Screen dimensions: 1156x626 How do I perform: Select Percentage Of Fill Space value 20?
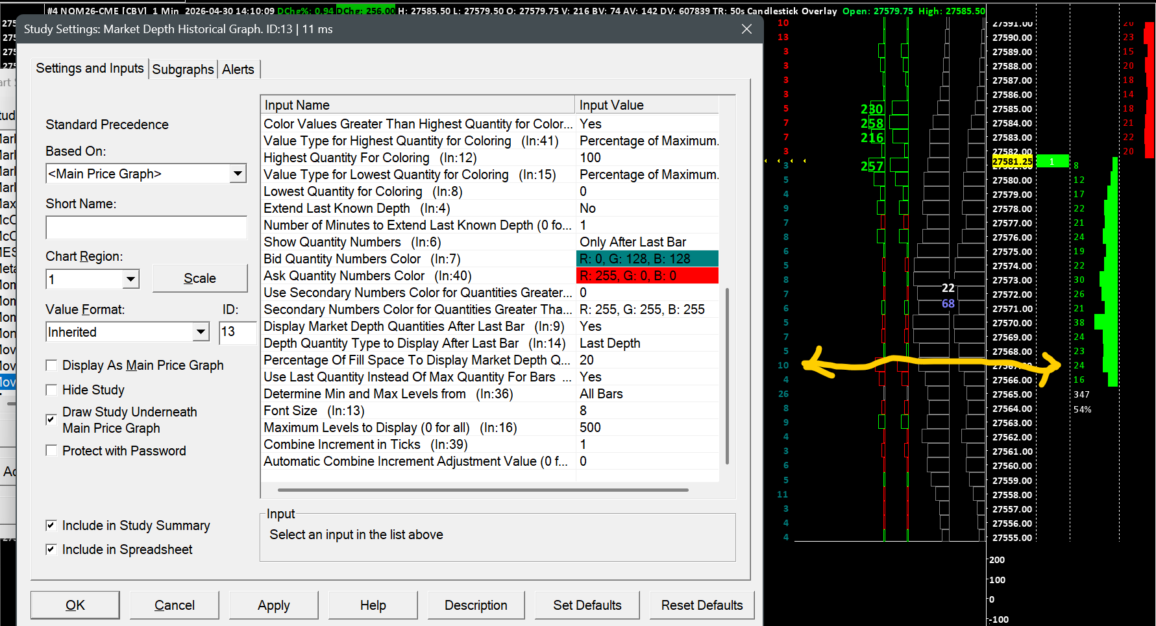point(647,360)
